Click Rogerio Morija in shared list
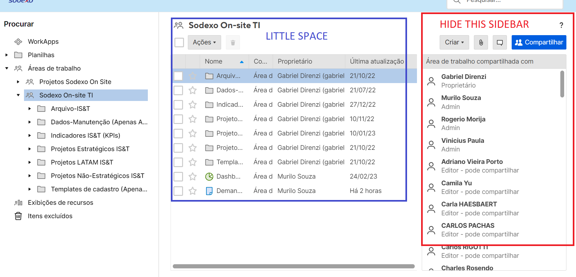This screenshot has width=576, height=277. click(463, 119)
